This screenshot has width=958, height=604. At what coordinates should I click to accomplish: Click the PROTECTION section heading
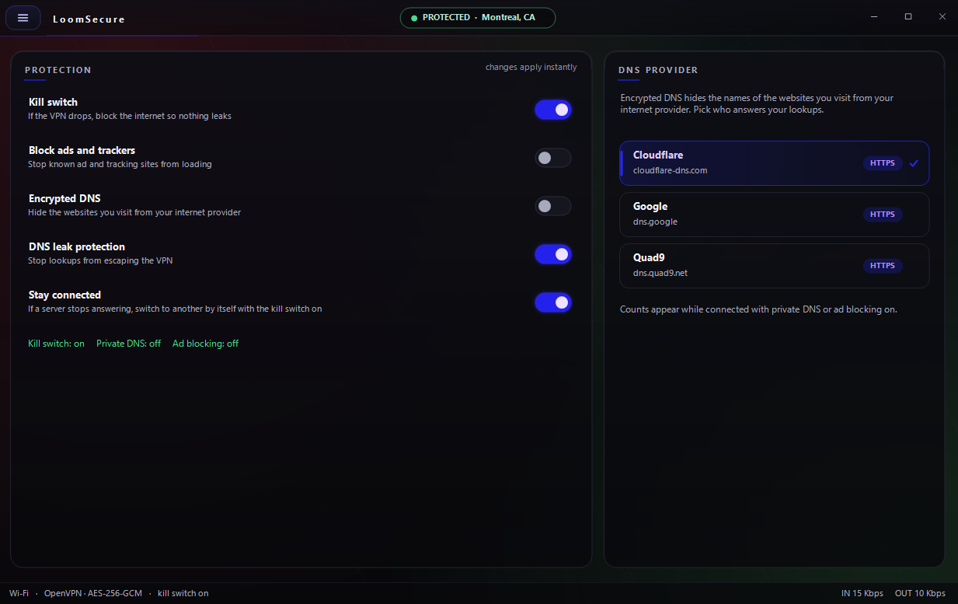[x=58, y=70]
